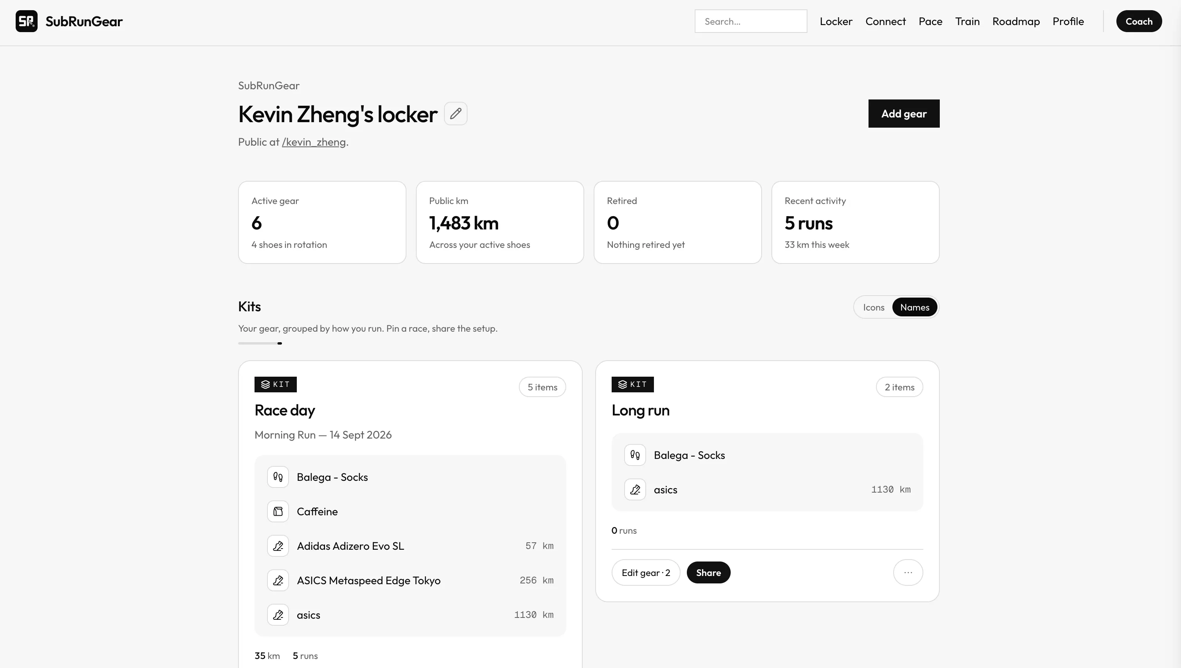Click 'Balega - Socks' in Long run kit

[689, 455]
